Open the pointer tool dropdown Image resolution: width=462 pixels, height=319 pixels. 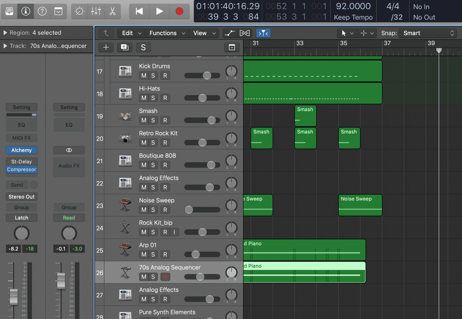click(x=347, y=33)
